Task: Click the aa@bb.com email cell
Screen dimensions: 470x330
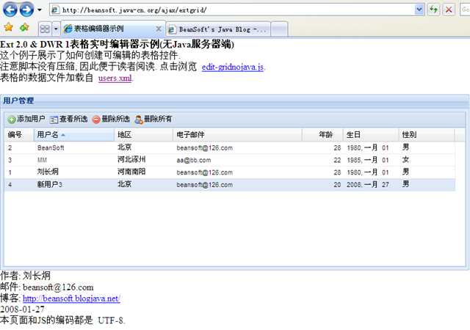Action: tap(238, 160)
